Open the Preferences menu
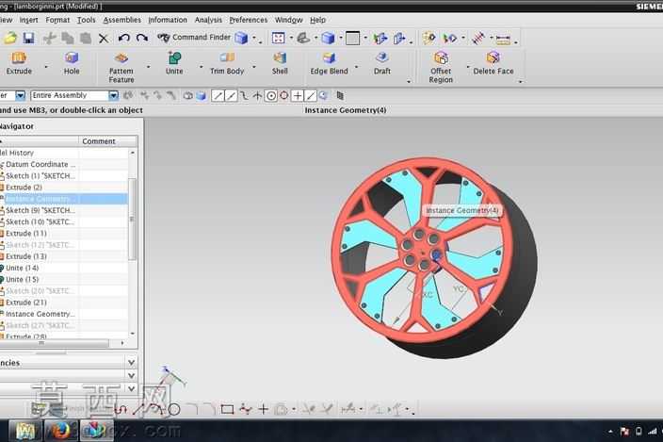The width and height of the screenshot is (663, 442). click(x=249, y=20)
